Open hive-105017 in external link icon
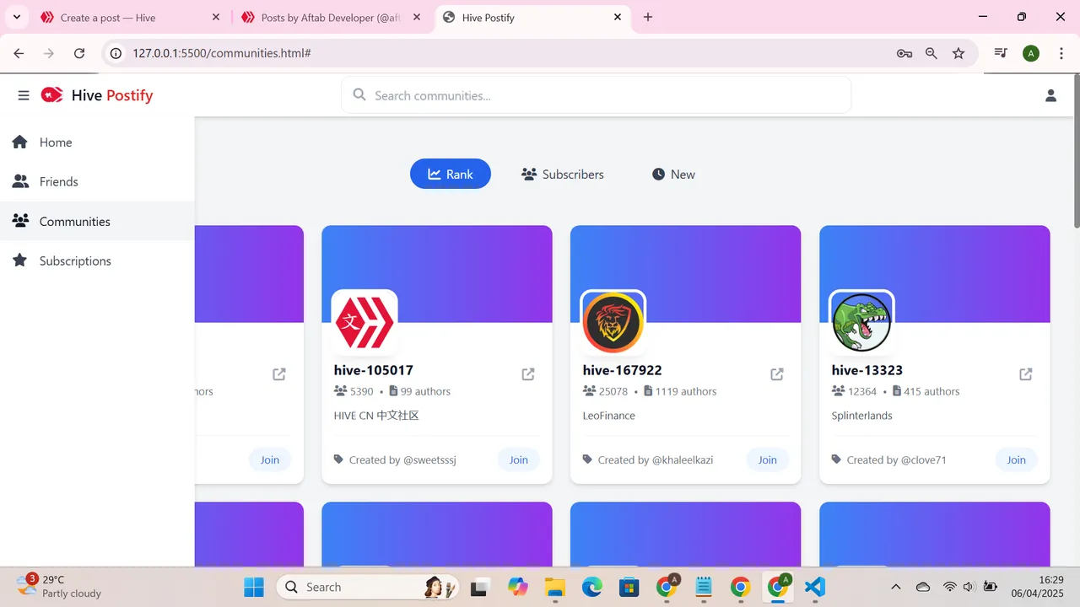The image size is (1080, 607). tap(528, 373)
